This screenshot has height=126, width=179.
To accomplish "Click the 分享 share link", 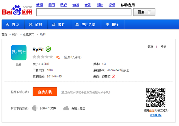I will [150, 47].
